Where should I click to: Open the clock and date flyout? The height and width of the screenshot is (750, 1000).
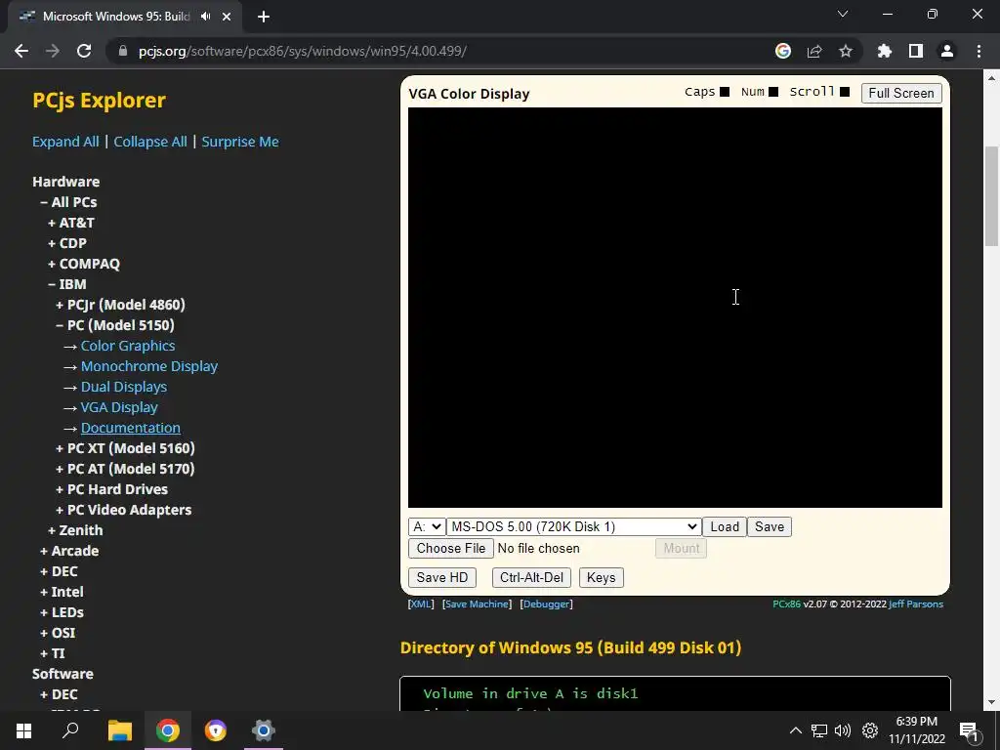pyautogui.click(x=917, y=730)
